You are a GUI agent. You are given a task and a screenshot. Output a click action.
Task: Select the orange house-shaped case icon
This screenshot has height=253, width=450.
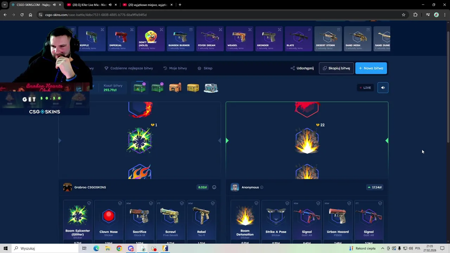[175, 87]
